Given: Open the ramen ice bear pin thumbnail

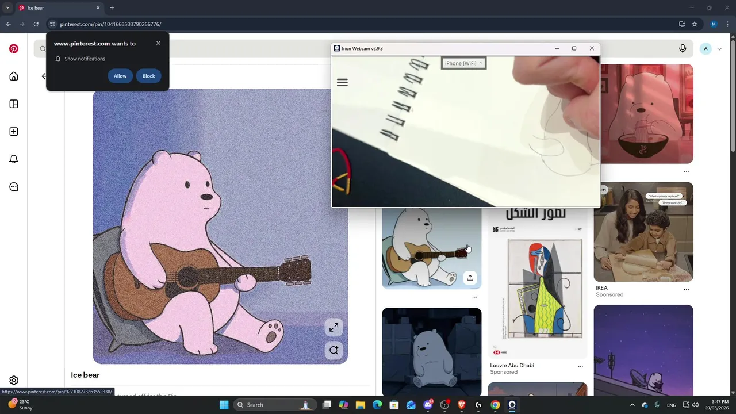Looking at the screenshot, I should pyautogui.click(x=646, y=114).
